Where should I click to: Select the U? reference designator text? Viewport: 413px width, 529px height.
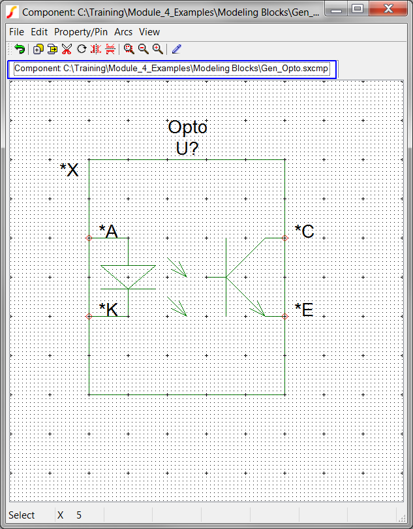click(x=187, y=149)
